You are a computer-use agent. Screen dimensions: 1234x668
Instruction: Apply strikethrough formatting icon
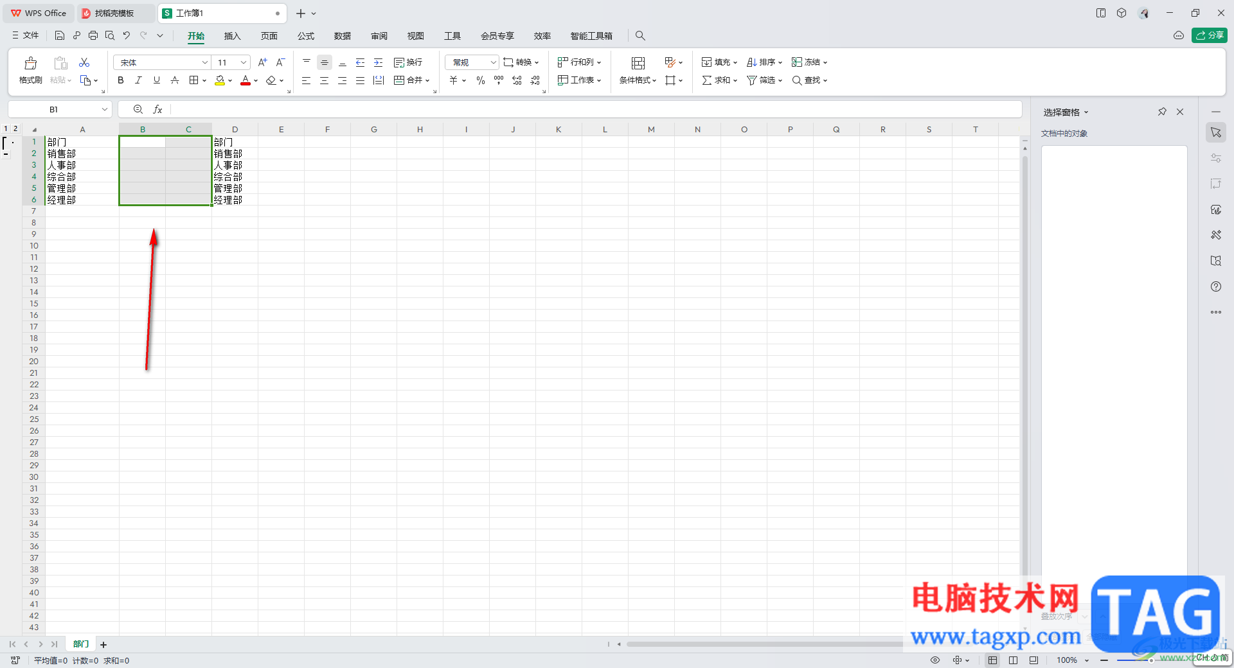point(175,80)
